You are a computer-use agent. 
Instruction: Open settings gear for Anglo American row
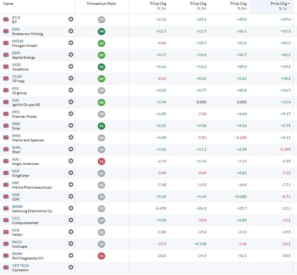click(x=71, y=161)
